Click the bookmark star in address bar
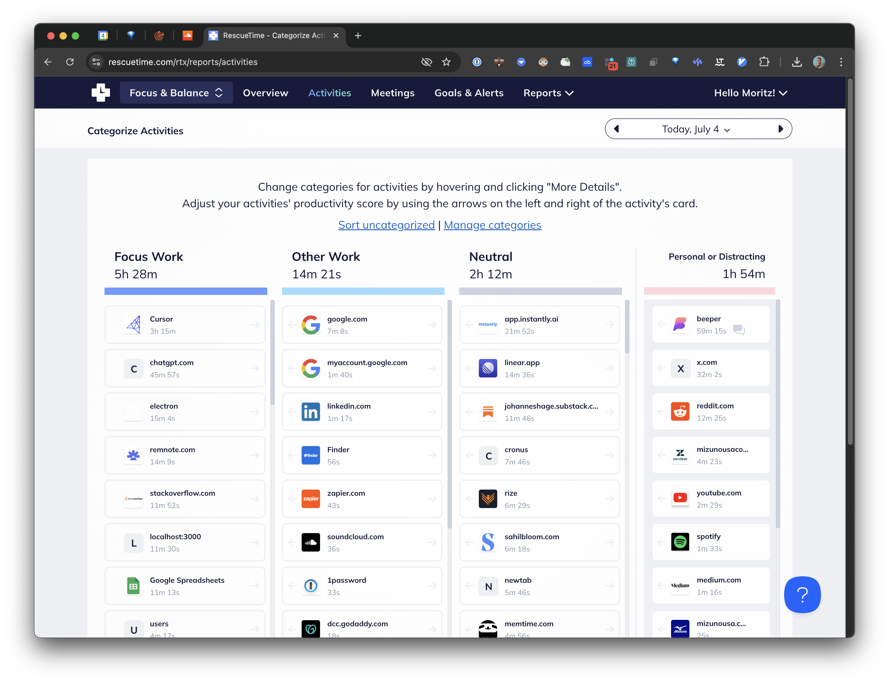 click(446, 62)
